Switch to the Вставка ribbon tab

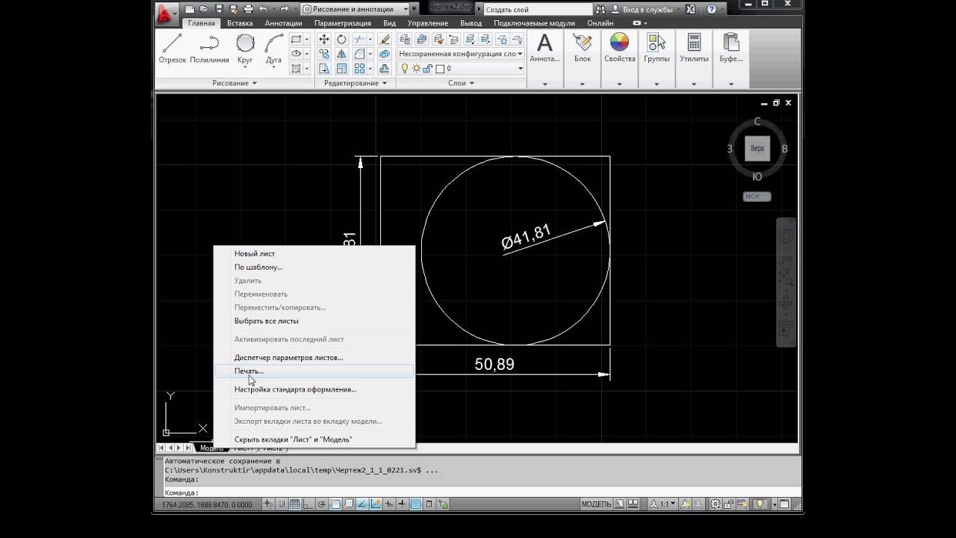[x=240, y=23]
